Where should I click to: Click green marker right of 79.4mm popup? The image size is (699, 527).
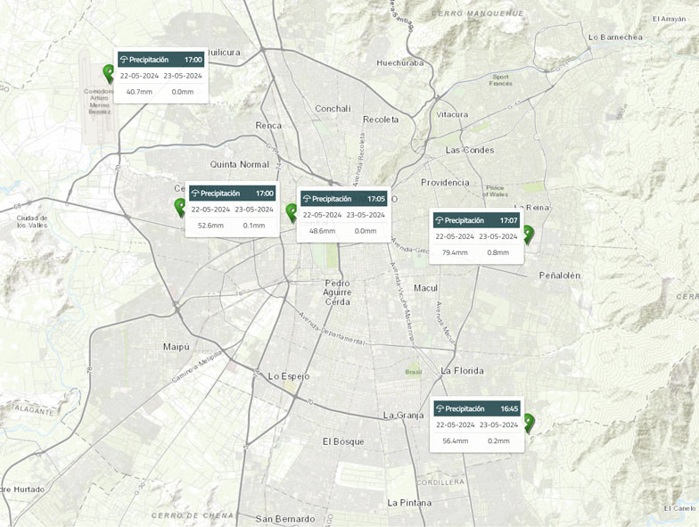[x=528, y=234]
